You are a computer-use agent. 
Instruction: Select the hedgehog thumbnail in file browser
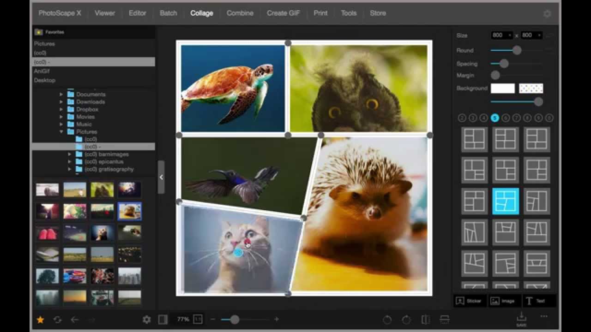tap(129, 211)
